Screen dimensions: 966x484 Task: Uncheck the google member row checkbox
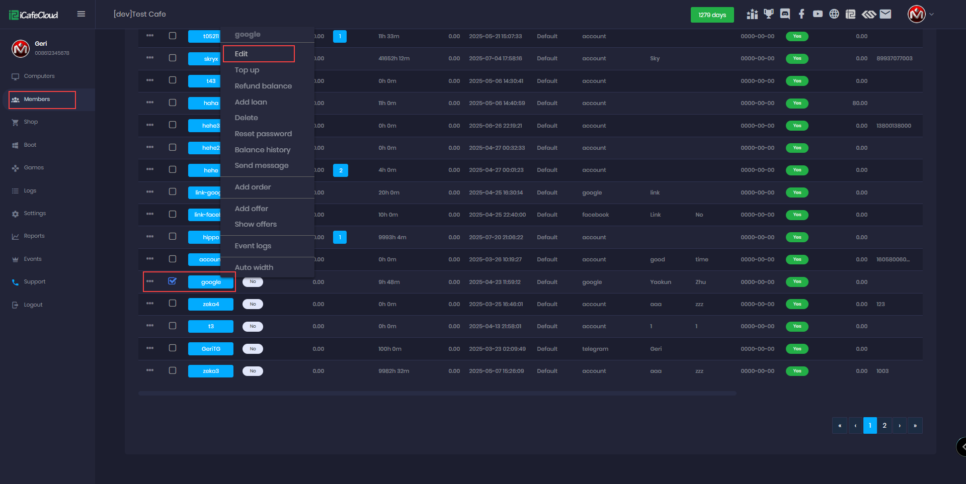click(x=173, y=281)
